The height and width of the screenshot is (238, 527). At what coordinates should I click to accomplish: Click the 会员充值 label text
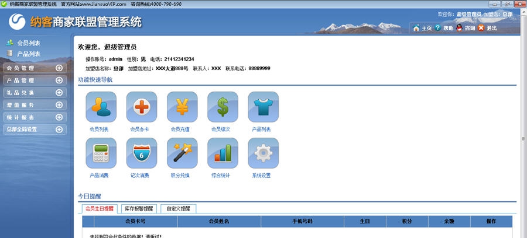(x=180, y=129)
